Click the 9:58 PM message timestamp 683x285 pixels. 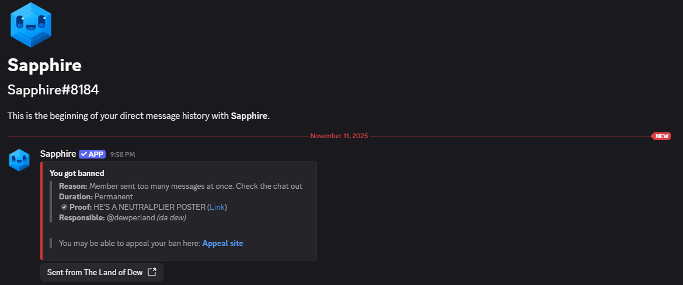point(123,154)
